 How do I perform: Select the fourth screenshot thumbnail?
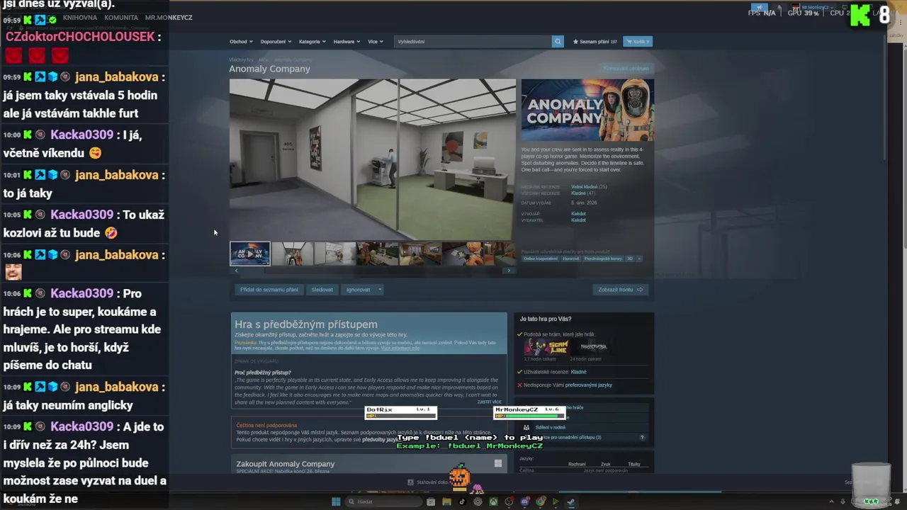pos(377,254)
